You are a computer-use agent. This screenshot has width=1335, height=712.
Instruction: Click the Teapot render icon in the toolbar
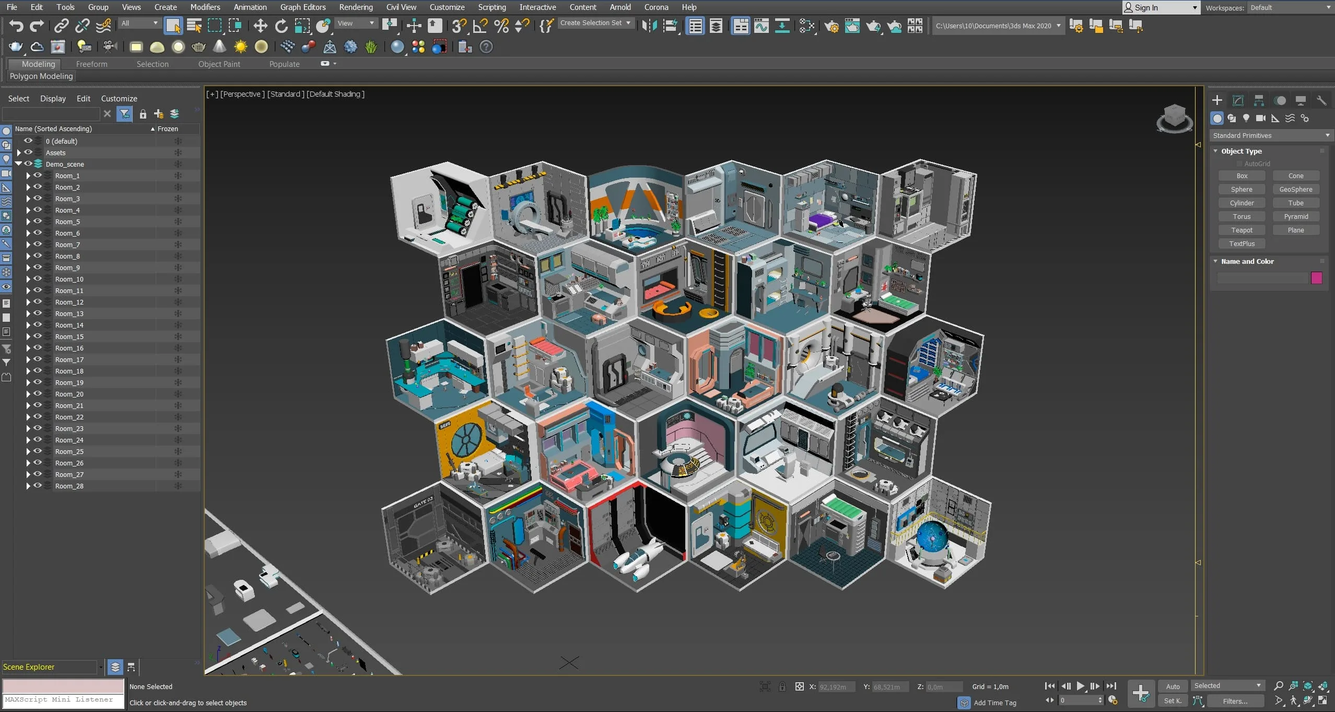click(x=873, y=26)
